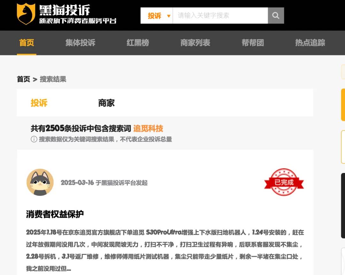Focus the 请输入关键字搜索 input field
The width and height of the screenshot is (345, 275).
tap(220, 15)
